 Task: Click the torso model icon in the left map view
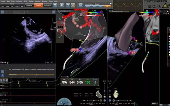coord(99,94)
